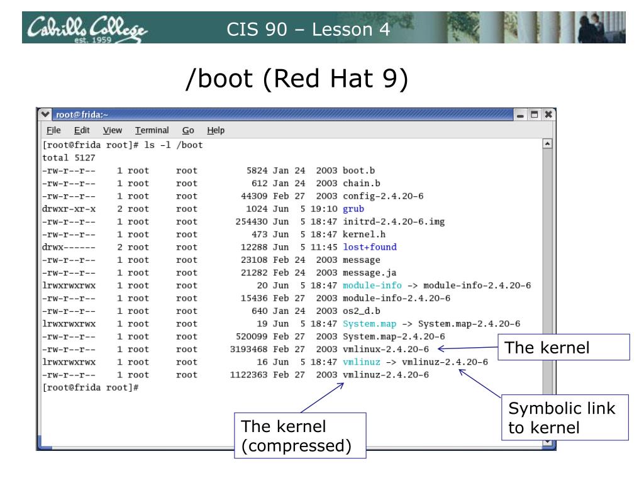644x483 pixels.
Task: Click the file size 254430
Action: point(252,221)
